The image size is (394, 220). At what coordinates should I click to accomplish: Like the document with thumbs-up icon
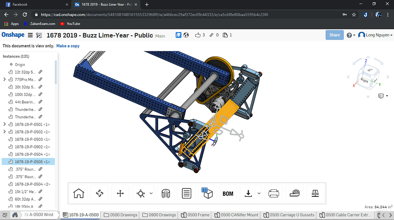click(198, 35)
